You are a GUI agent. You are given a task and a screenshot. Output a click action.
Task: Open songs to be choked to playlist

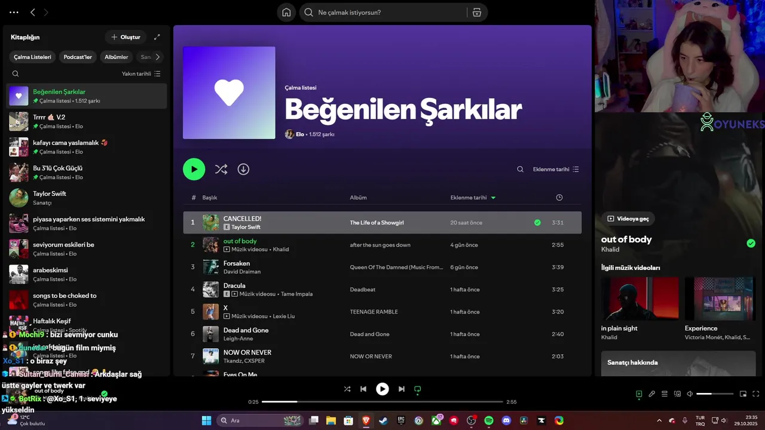pyautogui.click(x=87, y=300)
